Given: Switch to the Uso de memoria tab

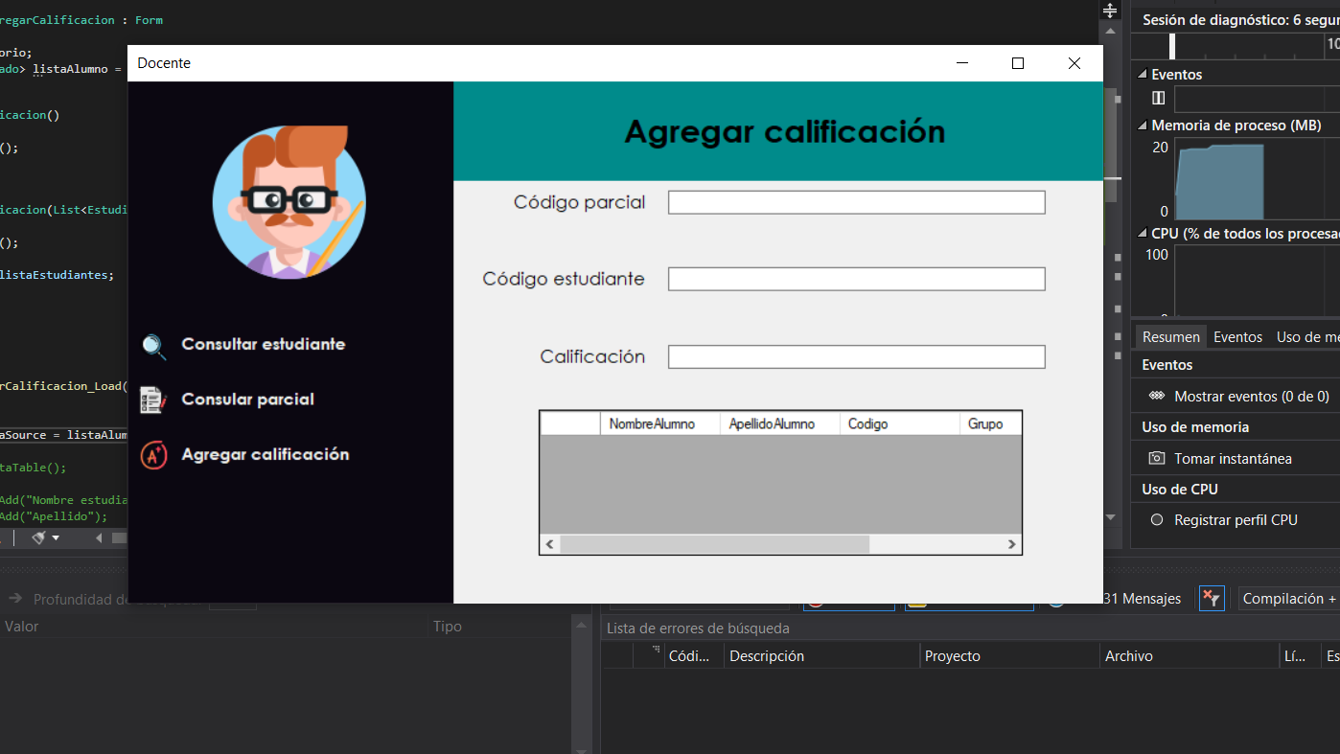Looking at the screenshot, I should (1307, 337).
